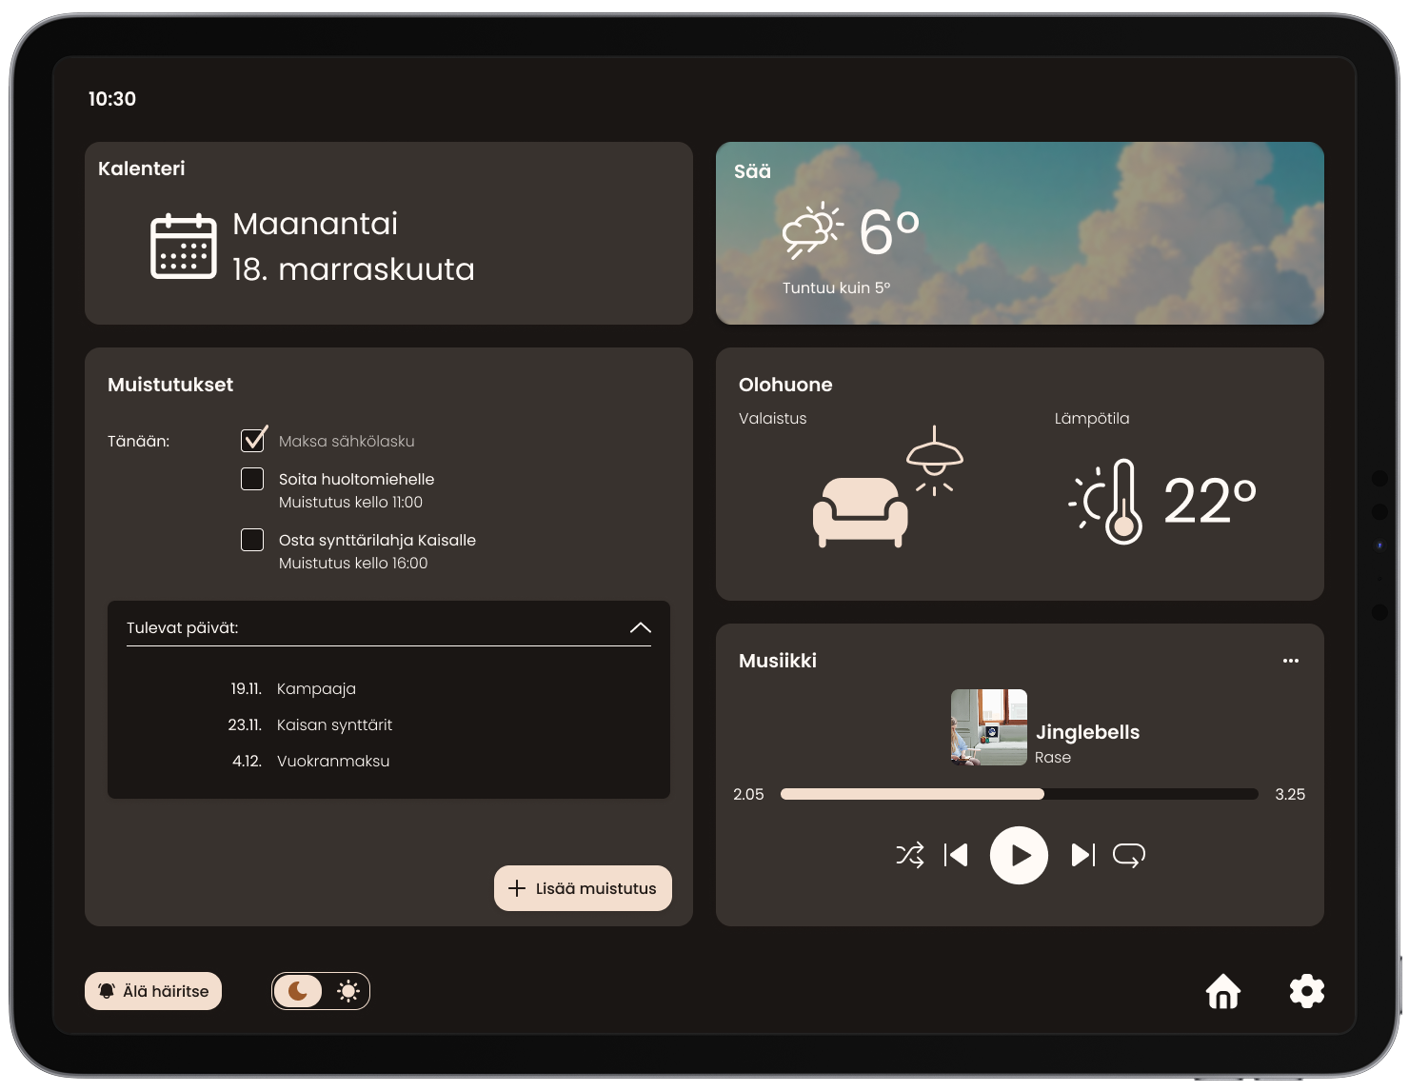Screen dimensions: 1409x1091
Task: Enable Älä häiritse mode
Action: (x=153, y=991)
